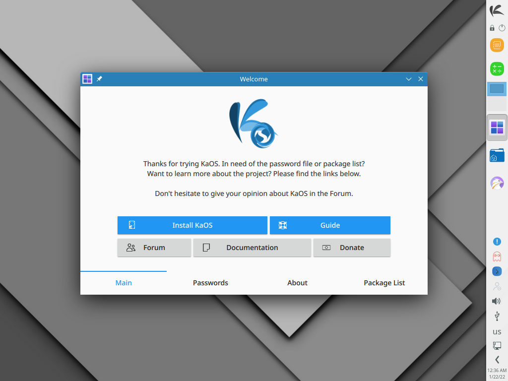Open the Documentation button
Screen dimensions: 508x381
coord(252,248)
